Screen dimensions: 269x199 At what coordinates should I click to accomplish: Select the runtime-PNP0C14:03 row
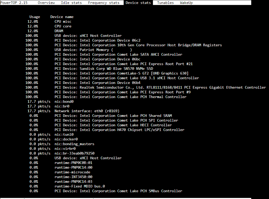coord(61,182)
